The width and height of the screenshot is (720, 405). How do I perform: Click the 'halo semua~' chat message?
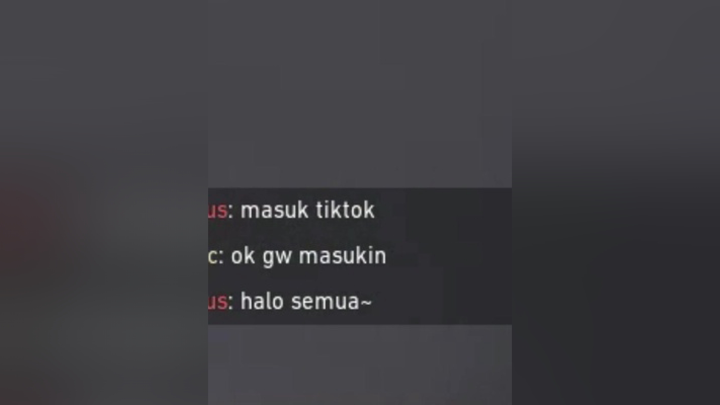point(306,302)
